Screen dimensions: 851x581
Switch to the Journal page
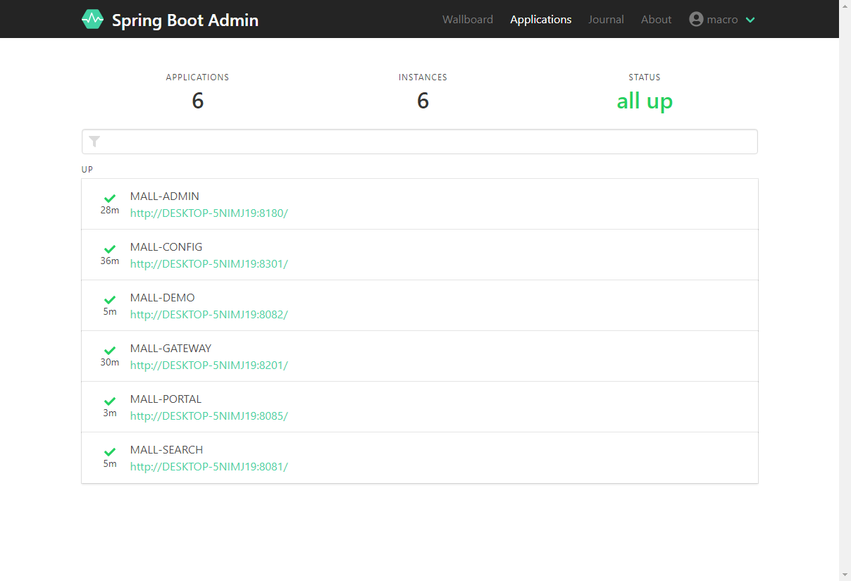tap(606, 20)
